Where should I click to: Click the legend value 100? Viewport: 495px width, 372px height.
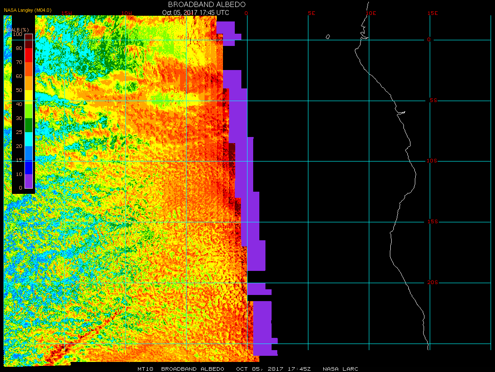pos(18,34)
